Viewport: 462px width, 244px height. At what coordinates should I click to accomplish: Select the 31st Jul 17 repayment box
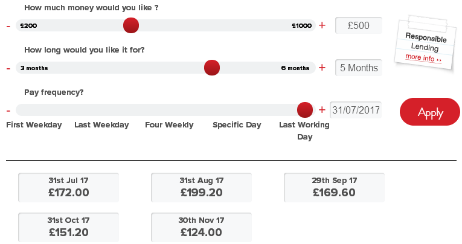pyautogui.click(x=69, y=187)
